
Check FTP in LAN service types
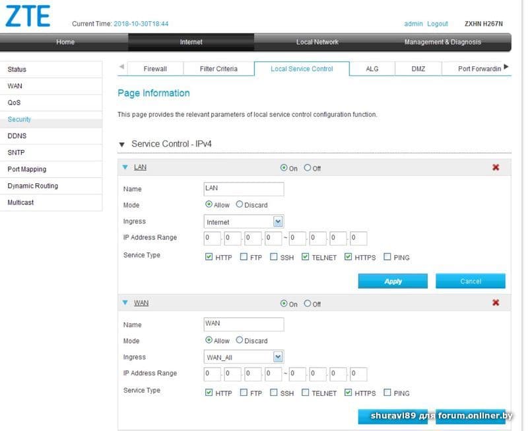(244, 257)
